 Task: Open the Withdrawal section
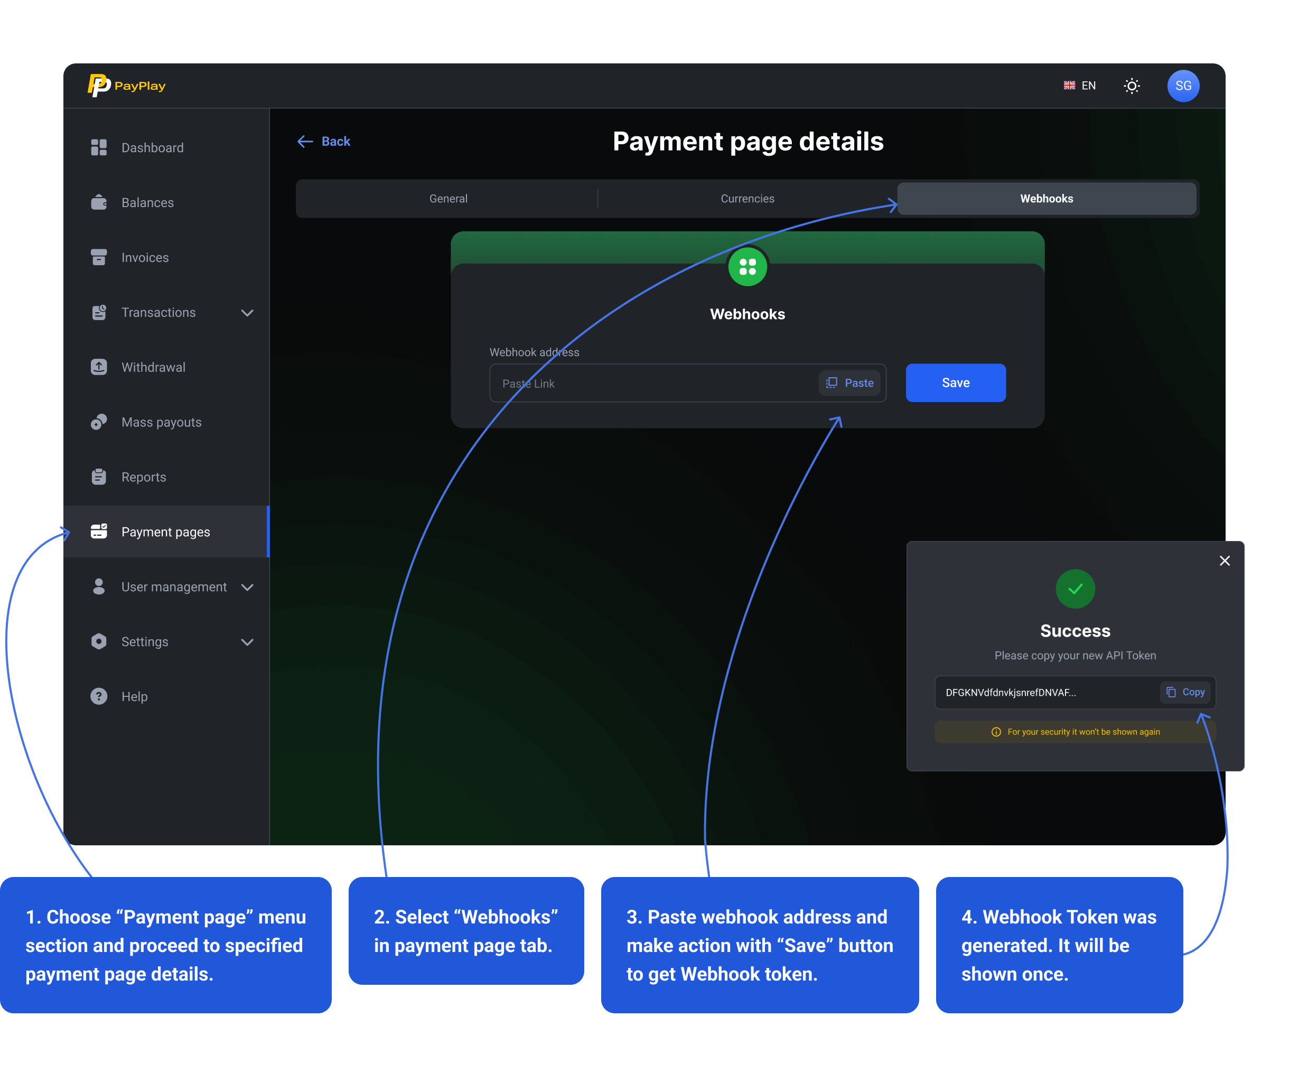(x=153, y=367)
